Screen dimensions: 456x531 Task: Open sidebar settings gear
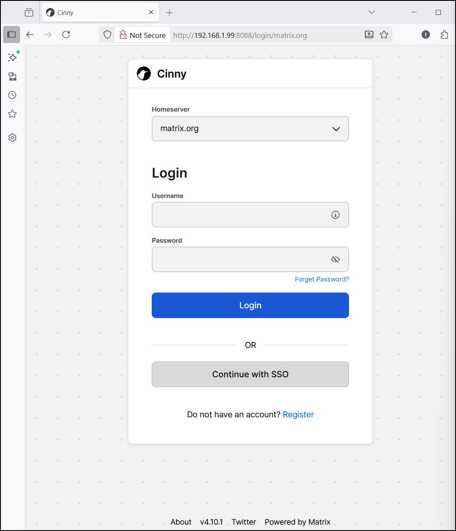(12, 138)
